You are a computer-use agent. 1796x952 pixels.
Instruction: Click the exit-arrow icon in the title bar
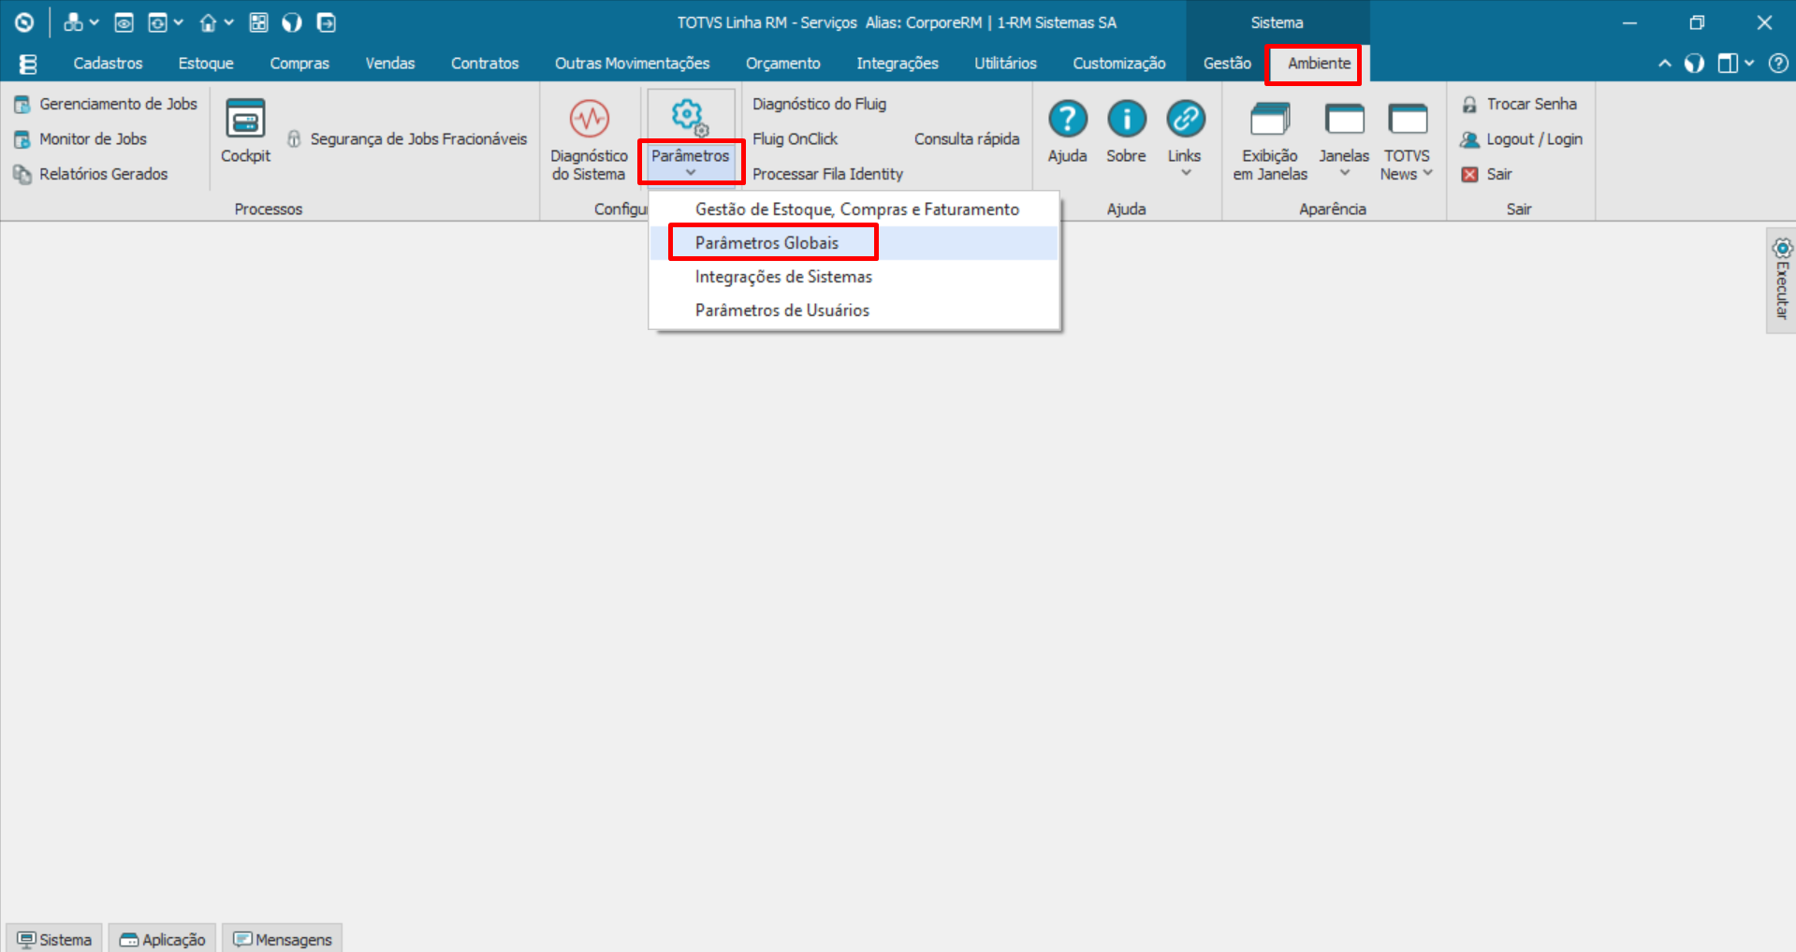point(326,22)
